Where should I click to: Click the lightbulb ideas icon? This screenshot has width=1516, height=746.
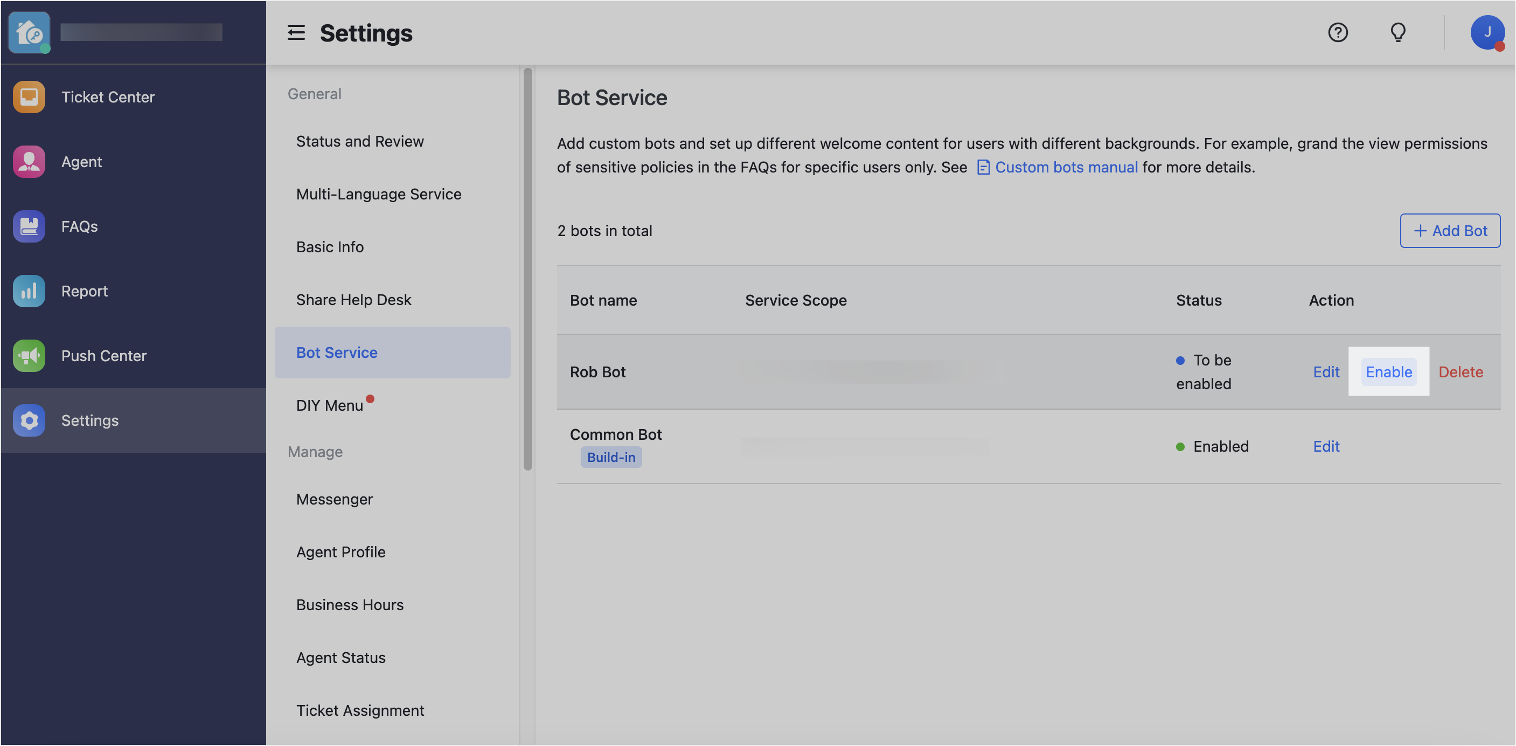(1399, 32)
